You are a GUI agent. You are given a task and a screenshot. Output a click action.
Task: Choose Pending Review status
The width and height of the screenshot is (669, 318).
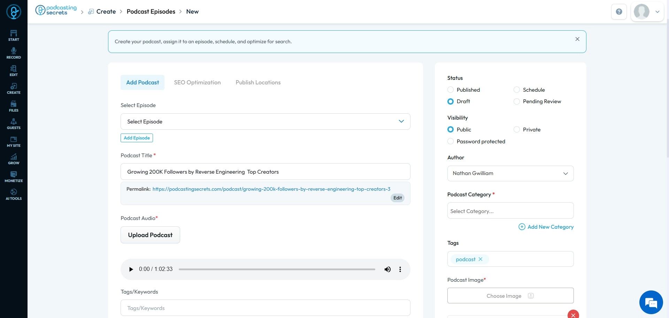click(517, 101)
